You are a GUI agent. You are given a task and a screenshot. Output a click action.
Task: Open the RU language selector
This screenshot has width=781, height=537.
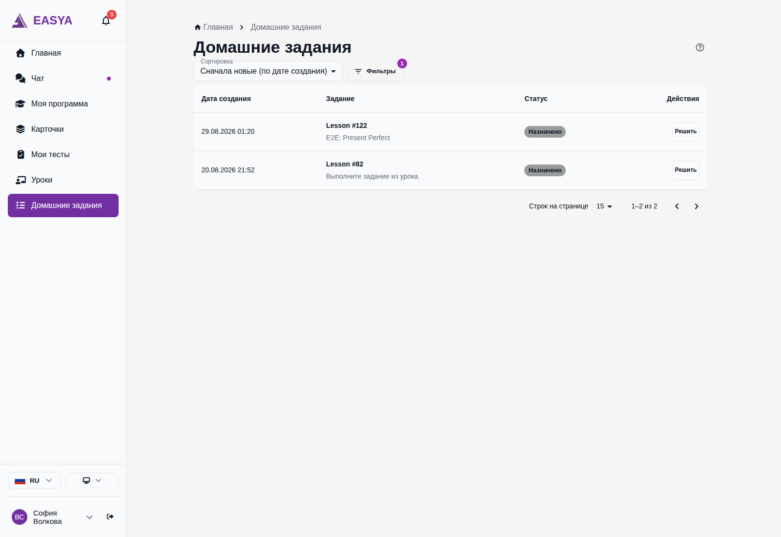pos(34,480)
